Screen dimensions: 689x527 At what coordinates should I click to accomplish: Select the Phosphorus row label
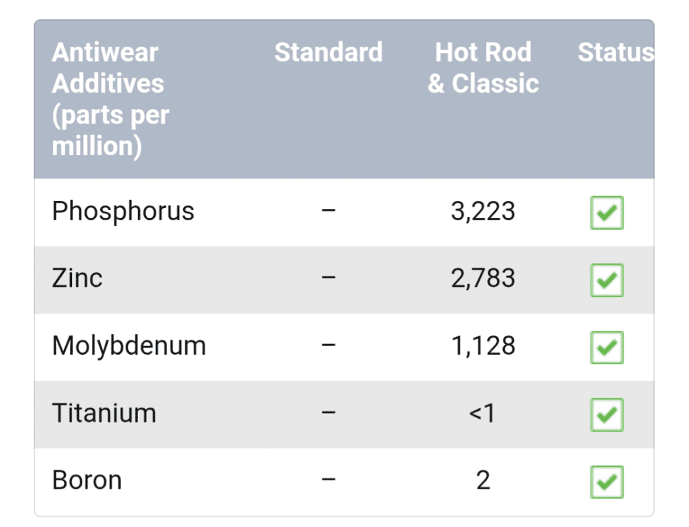click(x=123, y=211)
